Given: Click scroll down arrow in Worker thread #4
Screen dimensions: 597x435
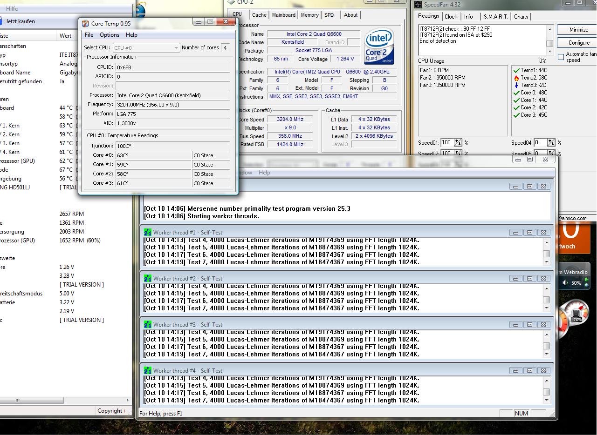Looking at the screenshot, I should pyautogui.click(x=546, y=401).
